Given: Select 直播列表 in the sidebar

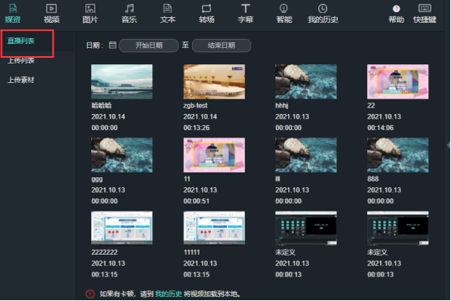Looking at the screenshot, I should 21,41.
